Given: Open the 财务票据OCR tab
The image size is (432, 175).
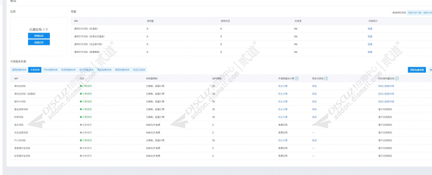Looking at the screenshot, I should 68,70.
